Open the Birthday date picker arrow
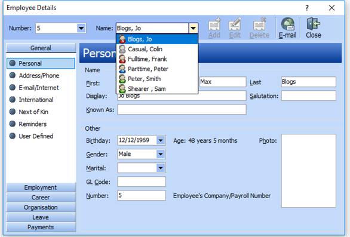This screenshot has width=350, height=237. 161,141
